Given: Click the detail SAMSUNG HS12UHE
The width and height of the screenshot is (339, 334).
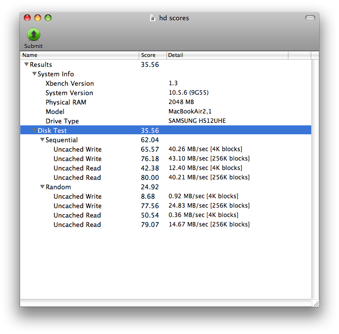Looking at the screenshot, I should click(197, 120).
